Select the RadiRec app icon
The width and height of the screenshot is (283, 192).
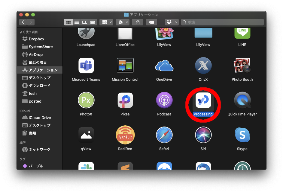(125, 135)
